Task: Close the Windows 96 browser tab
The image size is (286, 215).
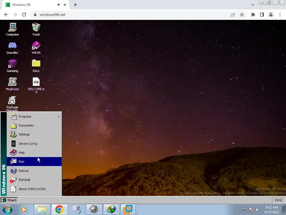Action: pos(65,5)
